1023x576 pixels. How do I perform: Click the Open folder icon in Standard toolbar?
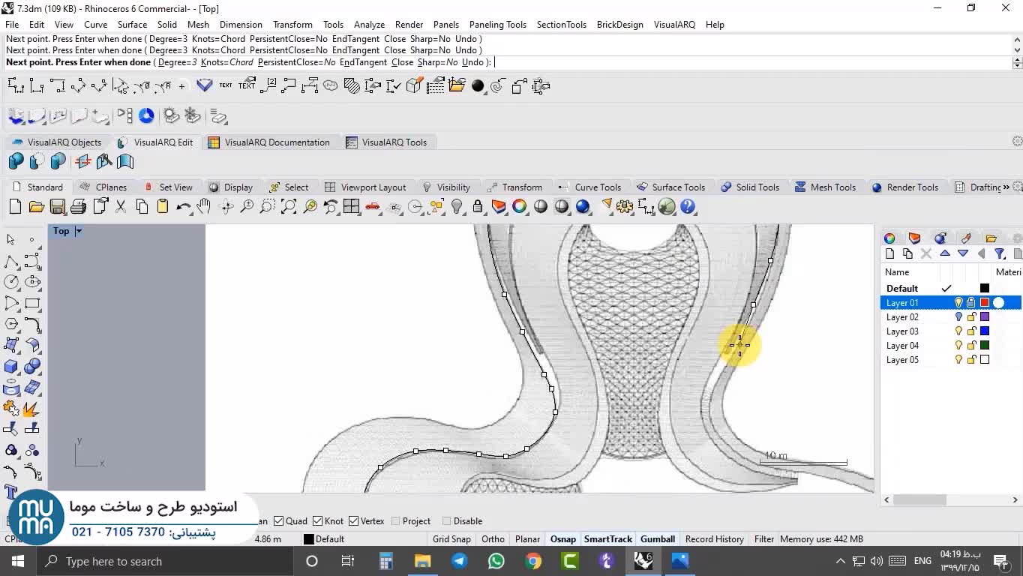(36, 207)
